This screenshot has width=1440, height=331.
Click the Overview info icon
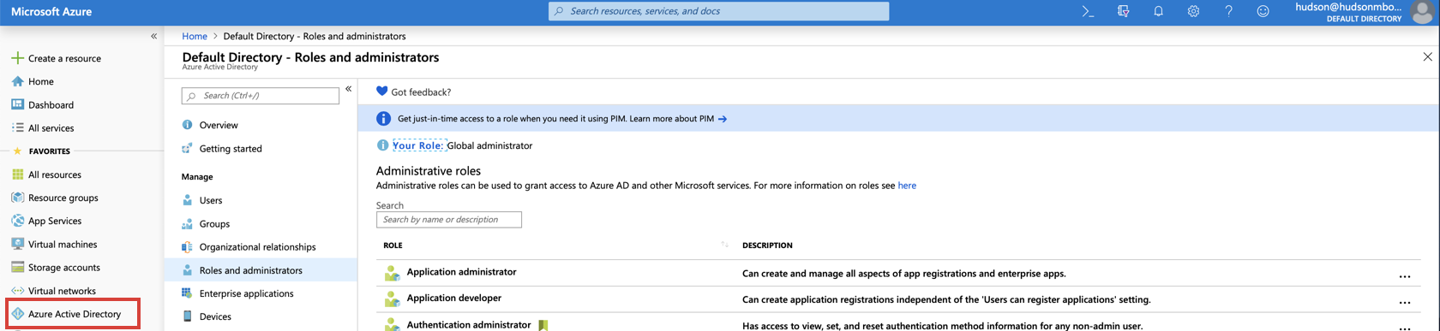point(187,125)
